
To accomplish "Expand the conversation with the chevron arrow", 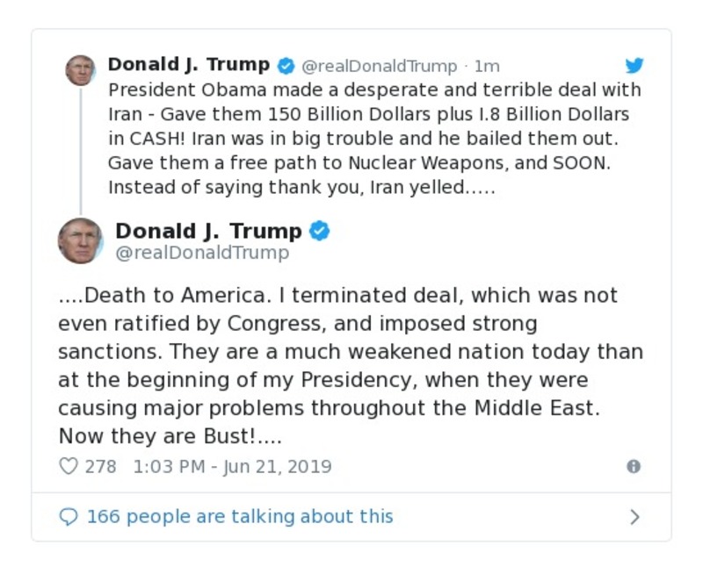I will (634, 517).
